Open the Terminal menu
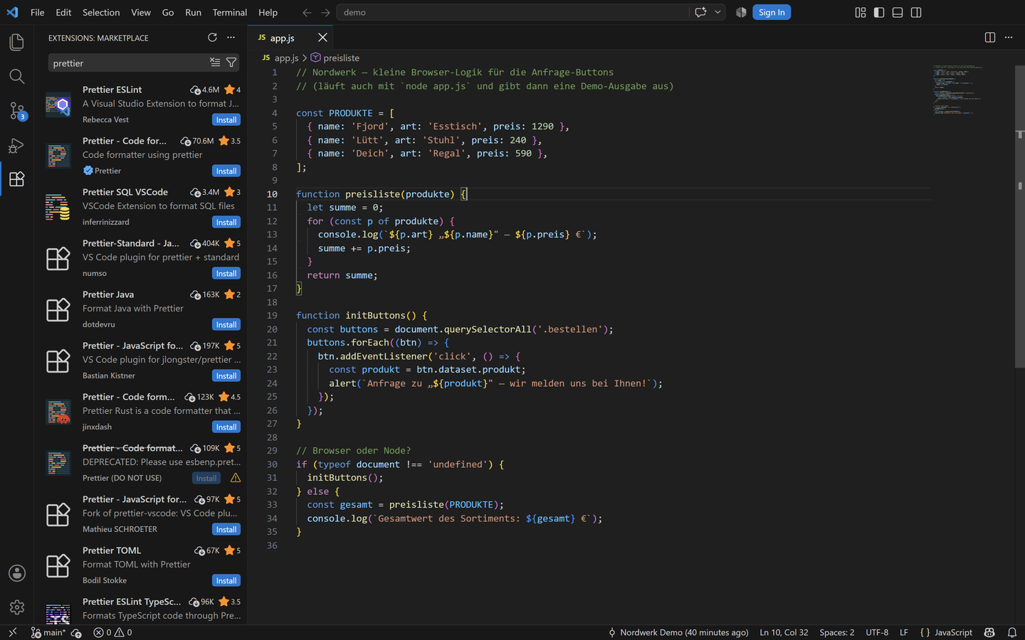Viewport: 1025px width, 640px height. [x=229, y=12]
